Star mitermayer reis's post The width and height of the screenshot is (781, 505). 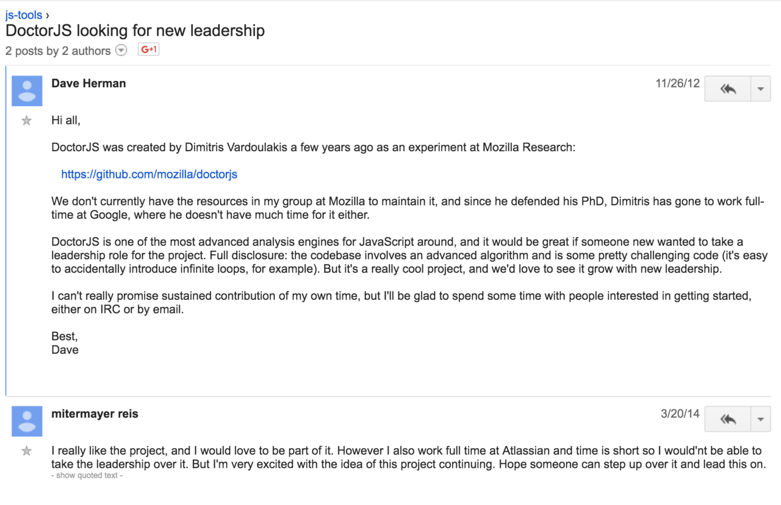click(26, 451)
